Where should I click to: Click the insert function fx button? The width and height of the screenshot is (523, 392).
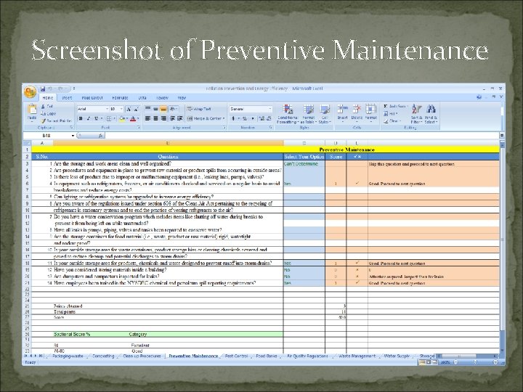click(x=100, y=136)
